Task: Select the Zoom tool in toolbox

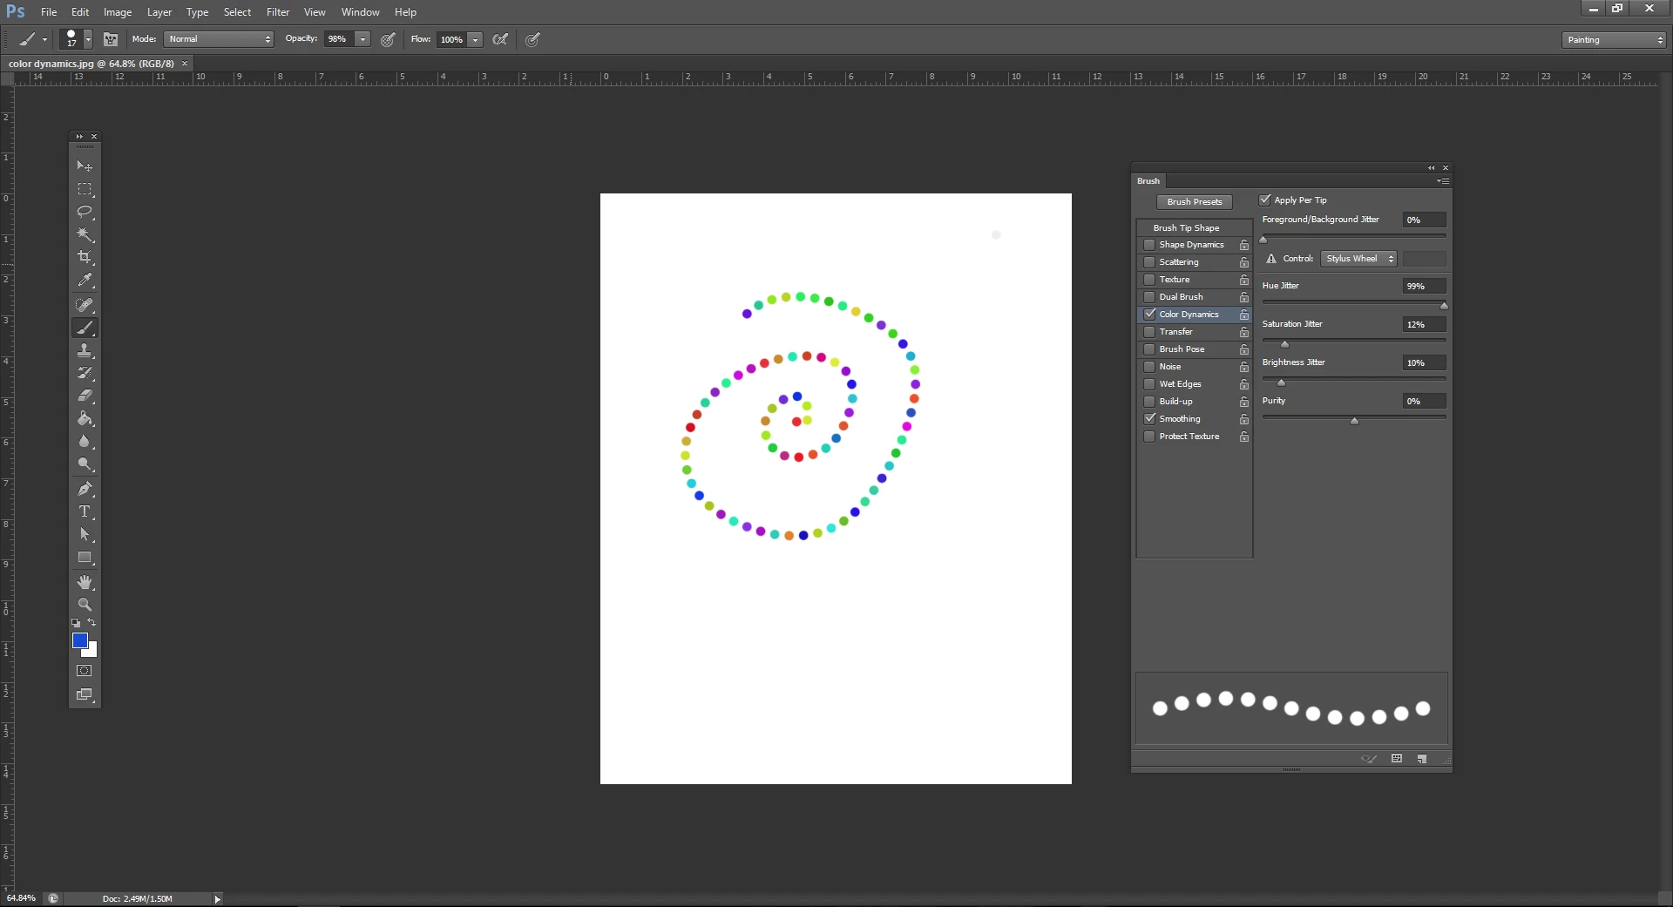Action: (85, 604)
